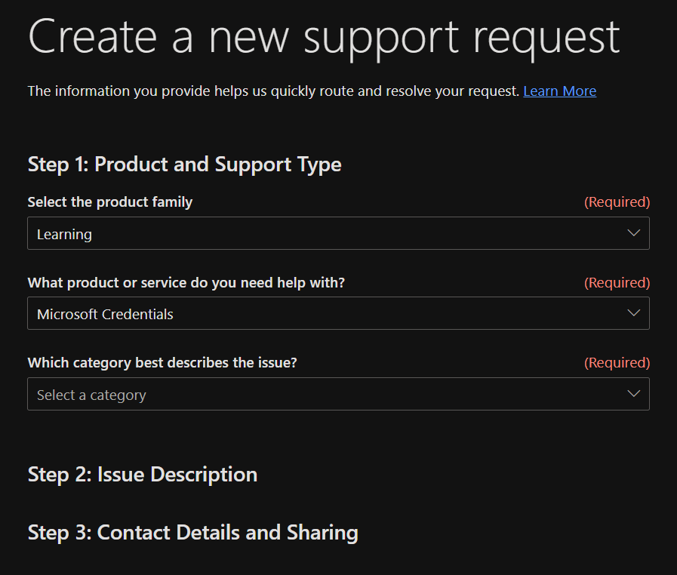The height and width of the screenshot is (575, 677).
Task: Click the 'Learning' value text in the dropdown
Action: (64, 235)
